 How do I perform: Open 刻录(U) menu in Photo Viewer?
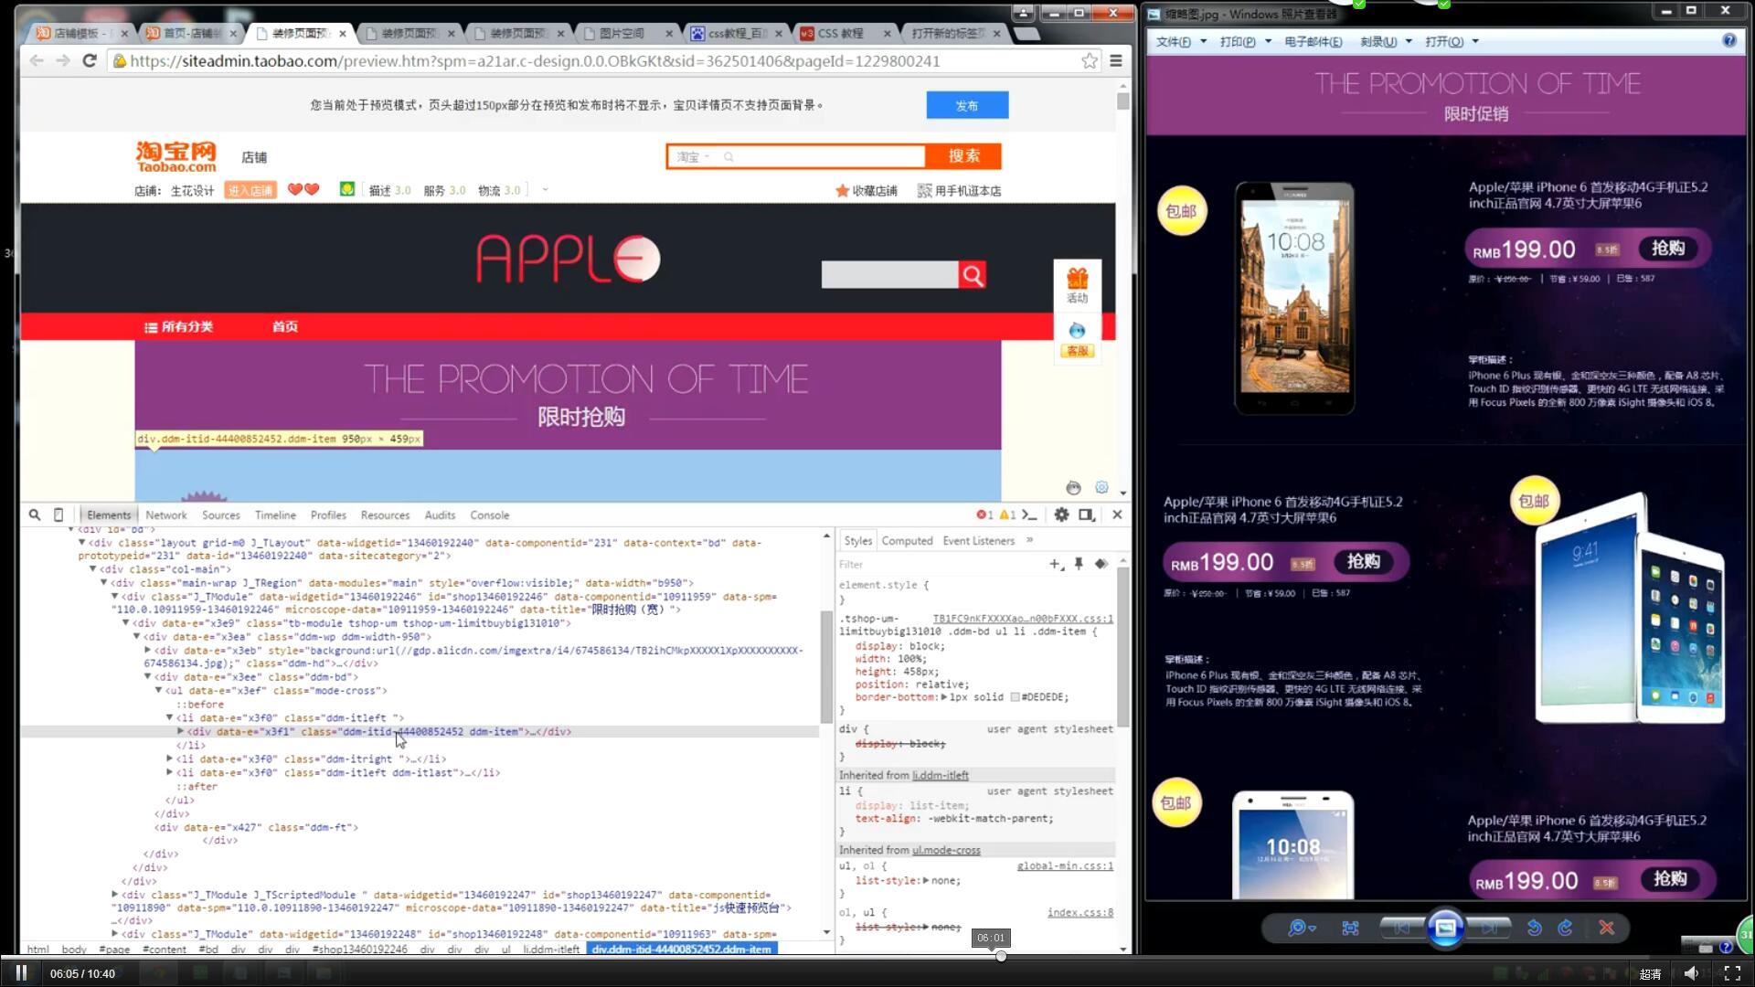tap(1386, 41)
